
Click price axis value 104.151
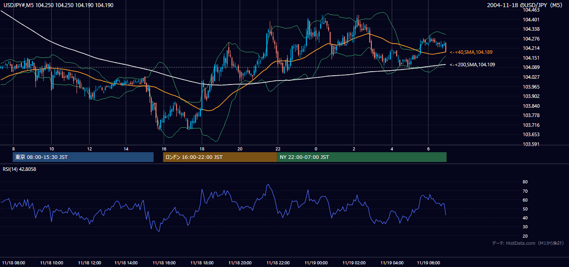coord(532,58)
